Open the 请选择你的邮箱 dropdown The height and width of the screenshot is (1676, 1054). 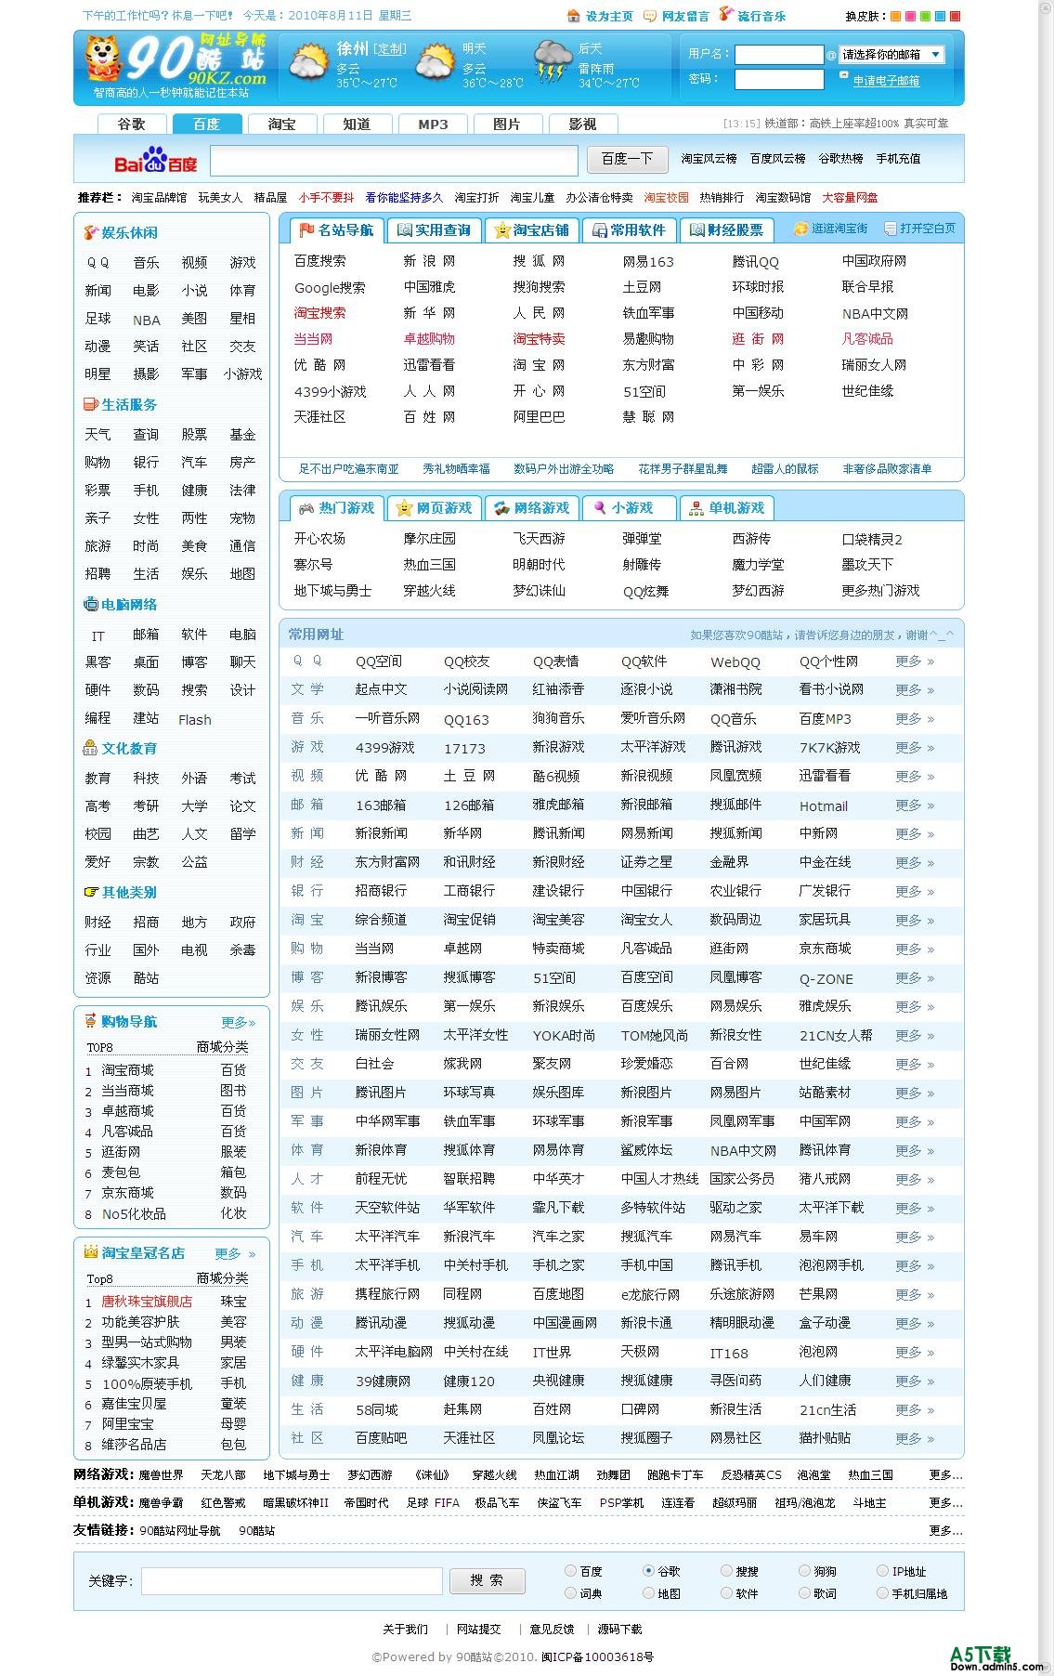click(891, 55)
